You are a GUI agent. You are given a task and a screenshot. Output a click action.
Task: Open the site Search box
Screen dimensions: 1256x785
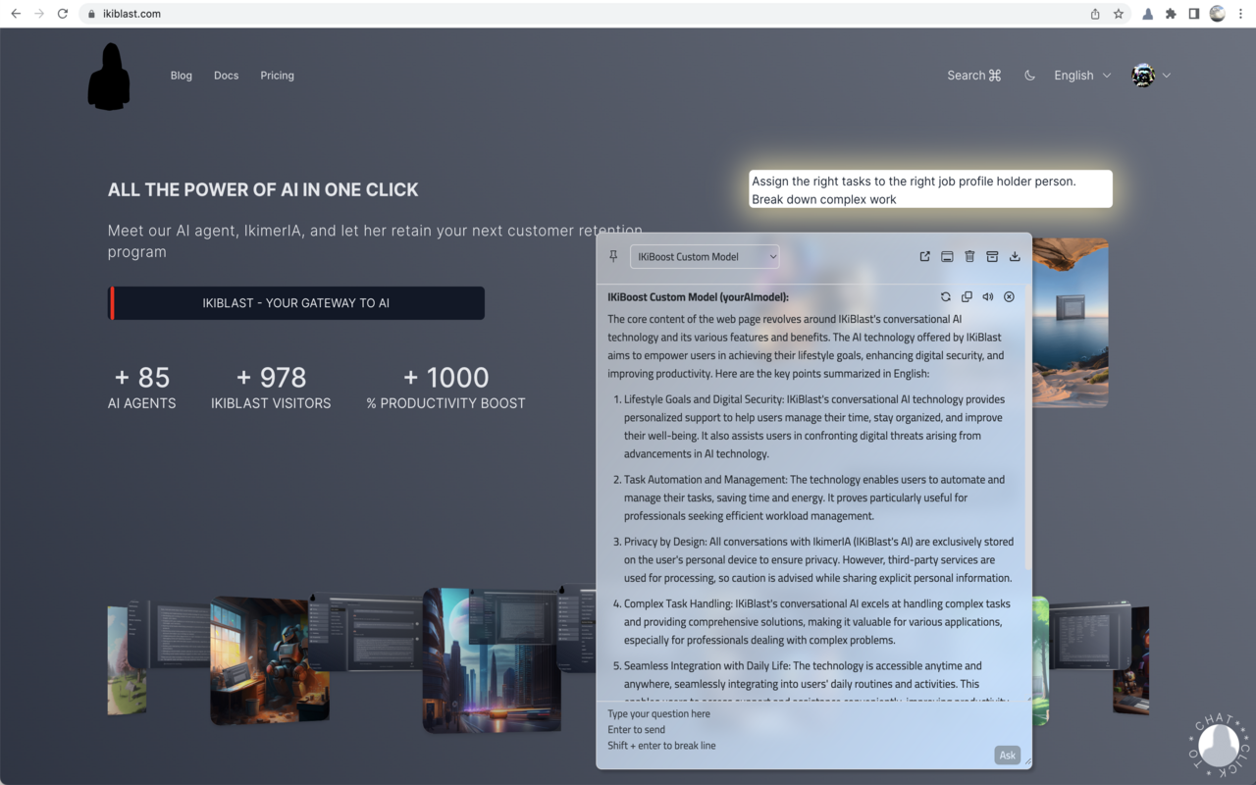point(974,76)
